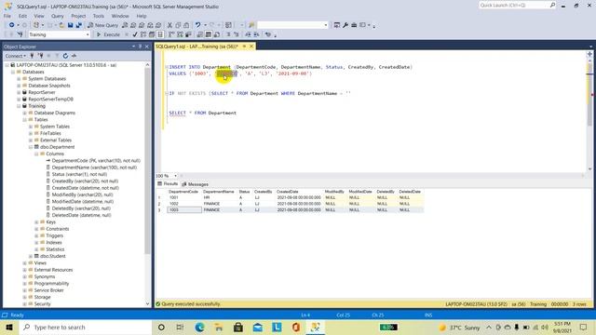Open the File menu
Image resolution: width=596 pixels, height=335 pixels.
click(7, 16)
